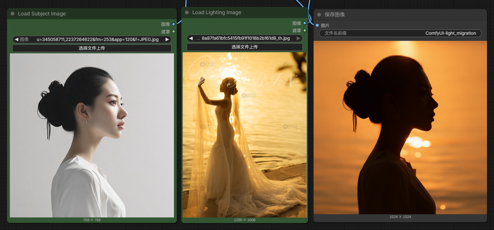This screenshot has width=494, height=230.
Task: Toggle collapse dot on 保存图像 node
Action: click(x=319, y=14)
